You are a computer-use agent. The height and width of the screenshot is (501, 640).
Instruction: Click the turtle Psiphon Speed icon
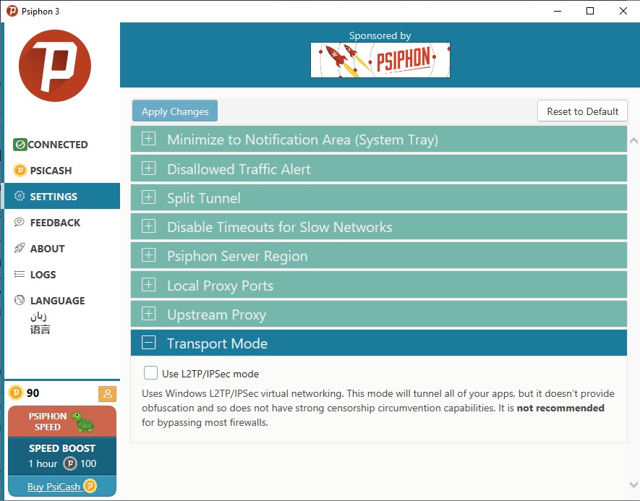point(83,422)
